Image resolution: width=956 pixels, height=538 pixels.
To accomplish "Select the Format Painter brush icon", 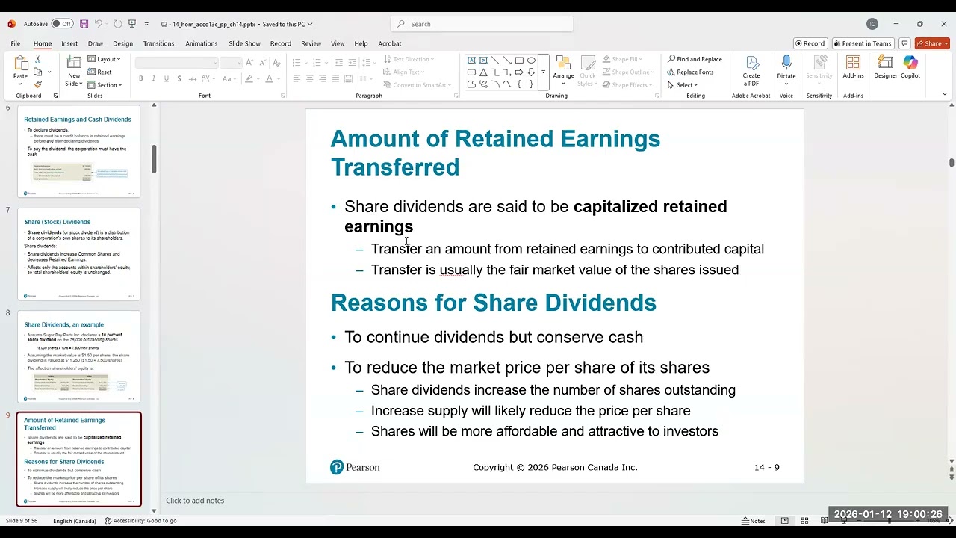I will coord(38,84).
